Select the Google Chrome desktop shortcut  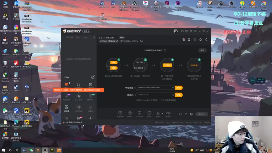[x=264, y=5]
